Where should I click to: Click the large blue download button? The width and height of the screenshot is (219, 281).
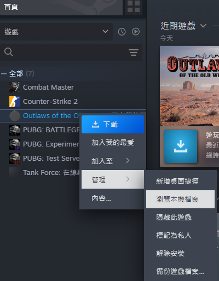coord(181,147)
